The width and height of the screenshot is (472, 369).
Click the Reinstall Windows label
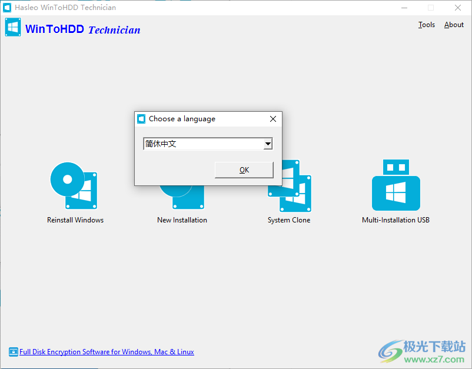coord(75,220)
